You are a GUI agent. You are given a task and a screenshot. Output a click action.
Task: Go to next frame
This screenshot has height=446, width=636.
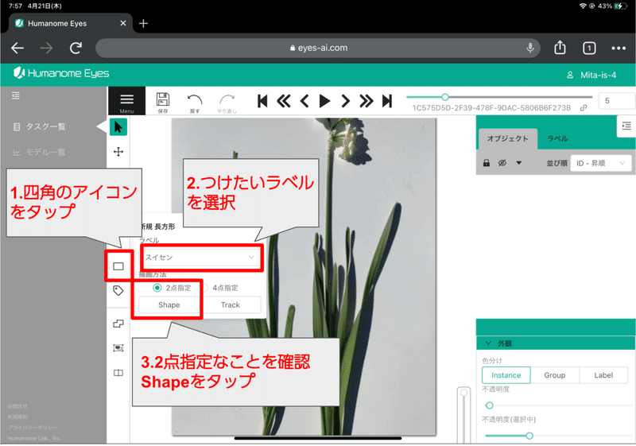pos(345,101)
